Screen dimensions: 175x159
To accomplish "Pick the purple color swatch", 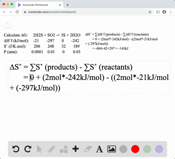I will (x=159, y=149).
